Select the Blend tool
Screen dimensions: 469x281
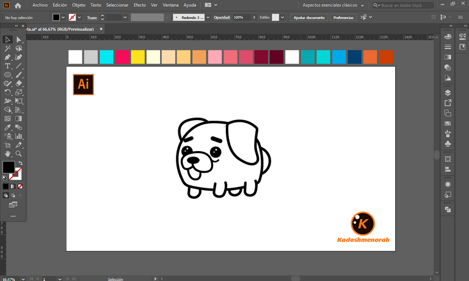18,127
